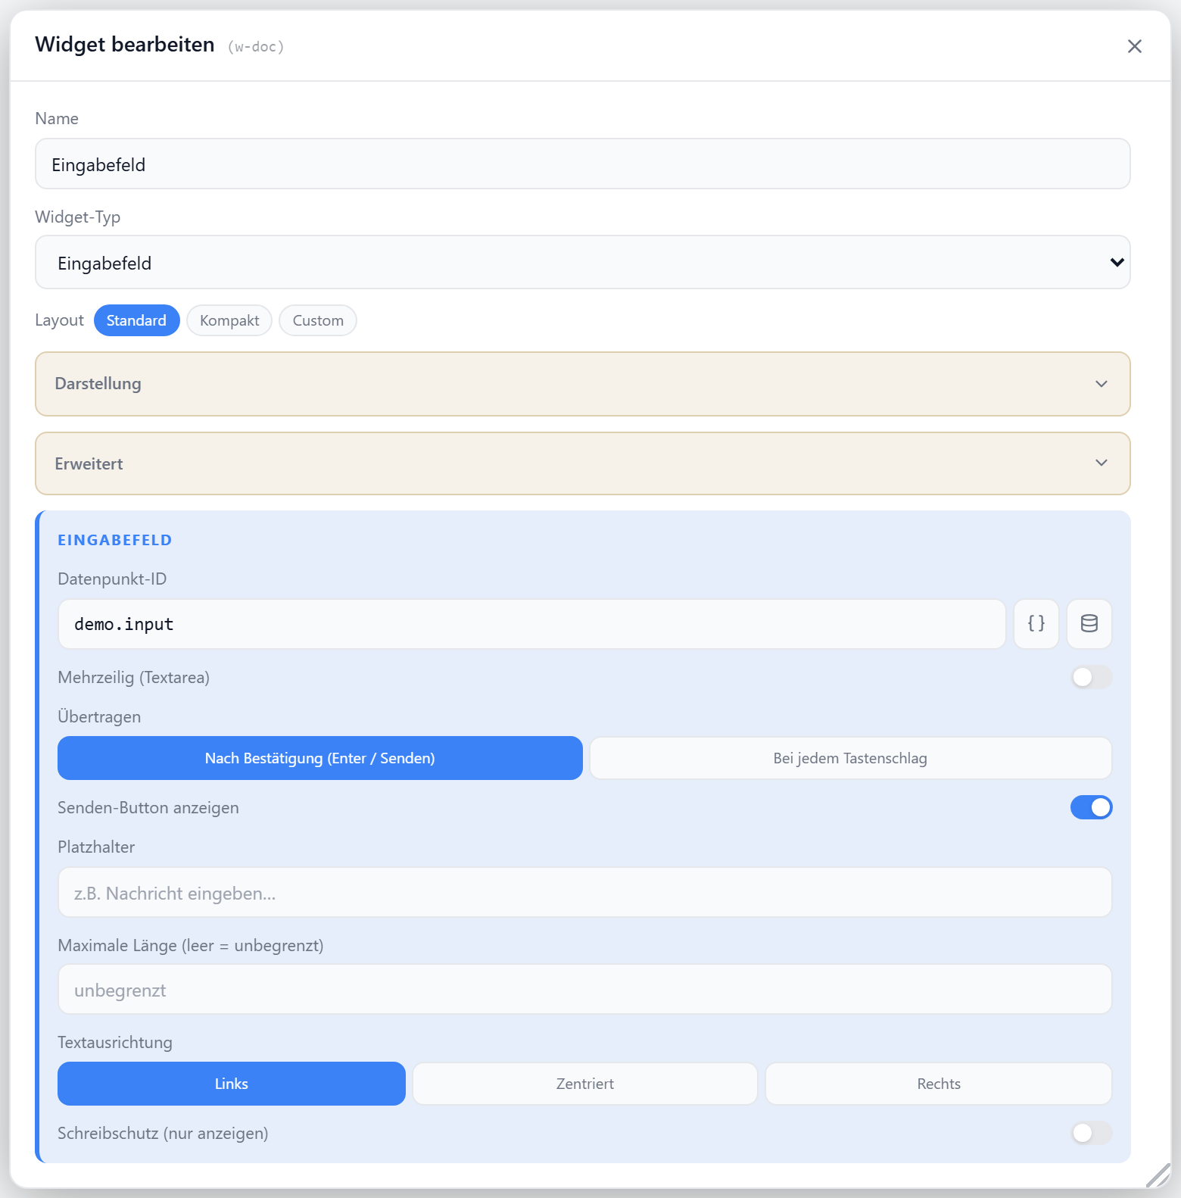
Task: Select the Kompakt layout option
Action: pos(229,320)
